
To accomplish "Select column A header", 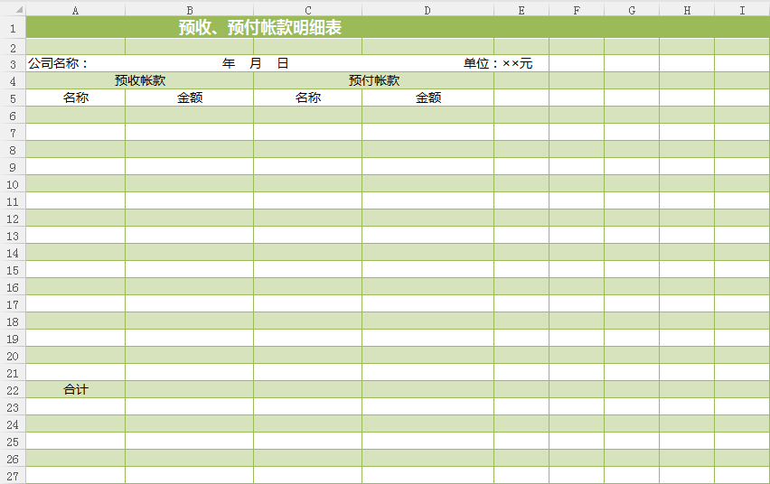I will click(75, 10).
